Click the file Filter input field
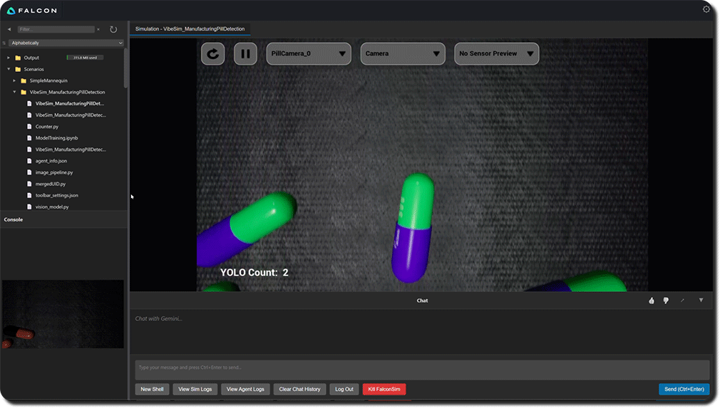The width and height of the screenshot is (720, 408). [x=56, y=29]
